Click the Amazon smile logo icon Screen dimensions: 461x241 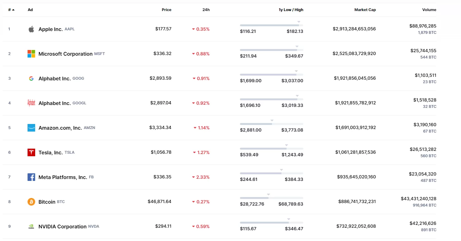coord(31,128)
